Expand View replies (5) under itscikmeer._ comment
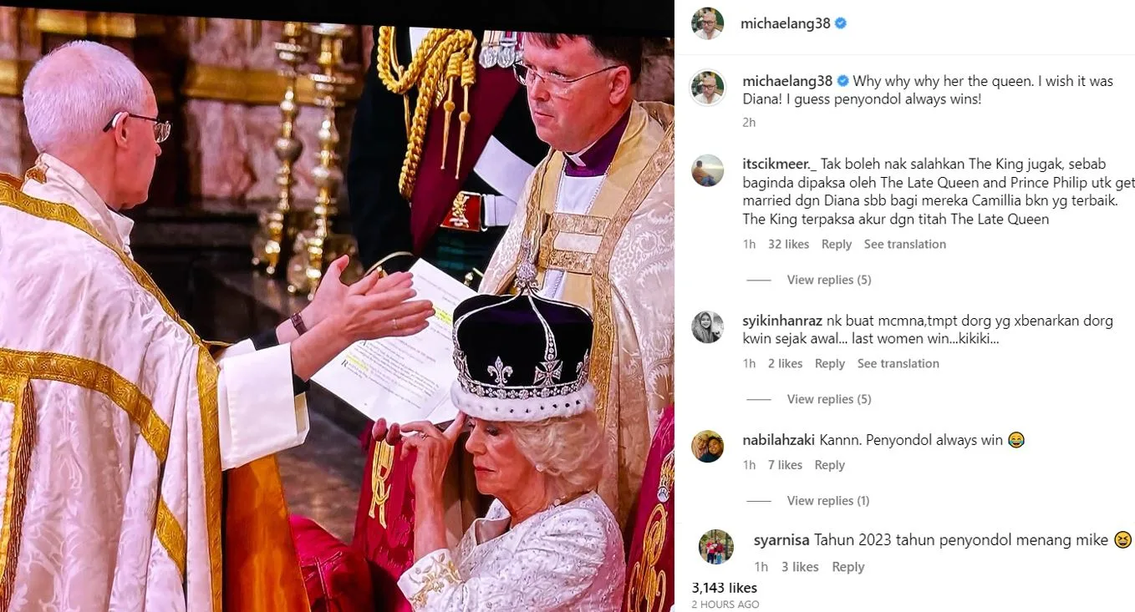The image size is (1135, 612). coord(829,280)
